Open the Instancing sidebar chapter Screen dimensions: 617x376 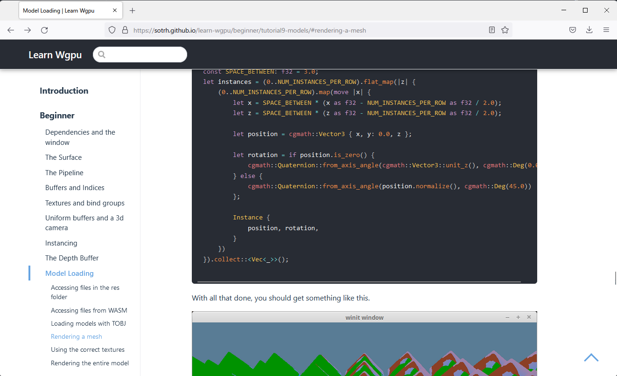61,243
